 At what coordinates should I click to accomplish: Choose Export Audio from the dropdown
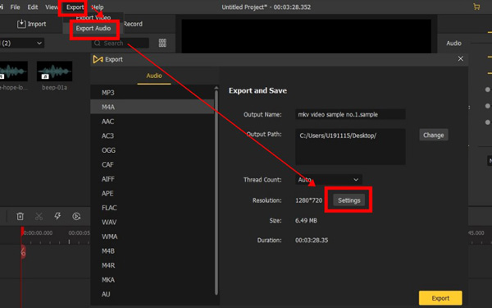point(93,28)
